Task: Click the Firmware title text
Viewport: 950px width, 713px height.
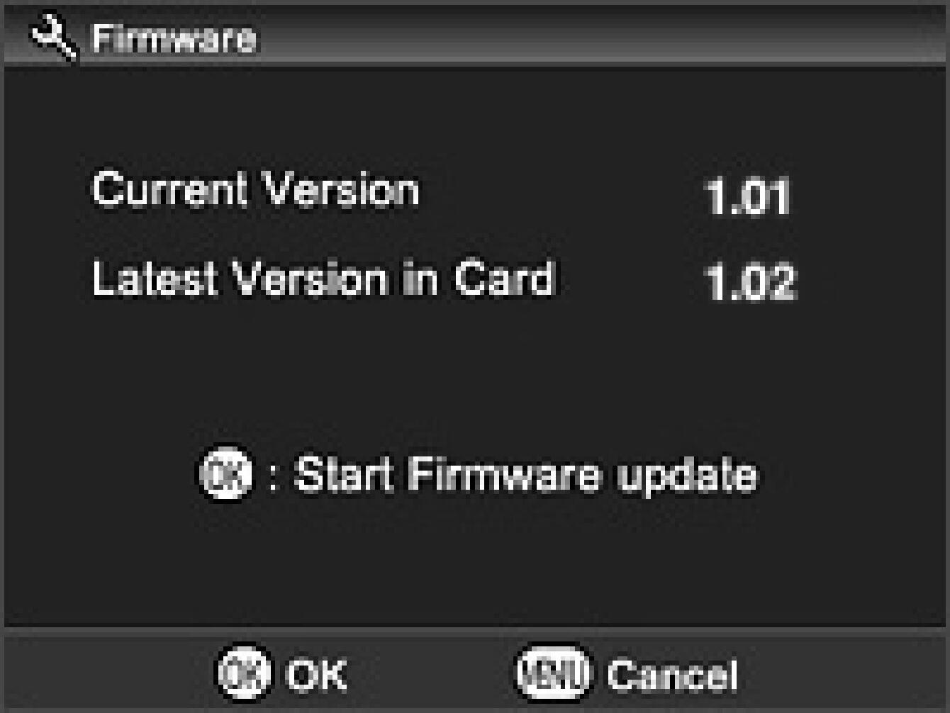Action: coord(174,38)
